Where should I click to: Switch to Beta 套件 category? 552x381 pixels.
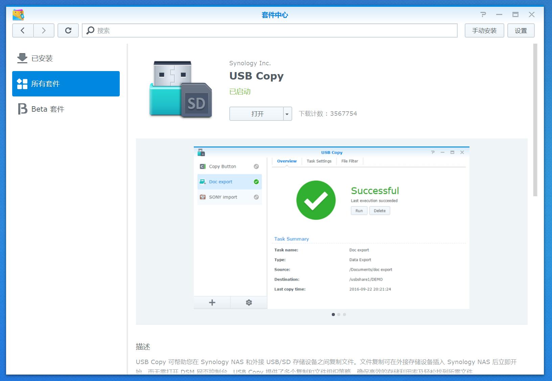47,109
